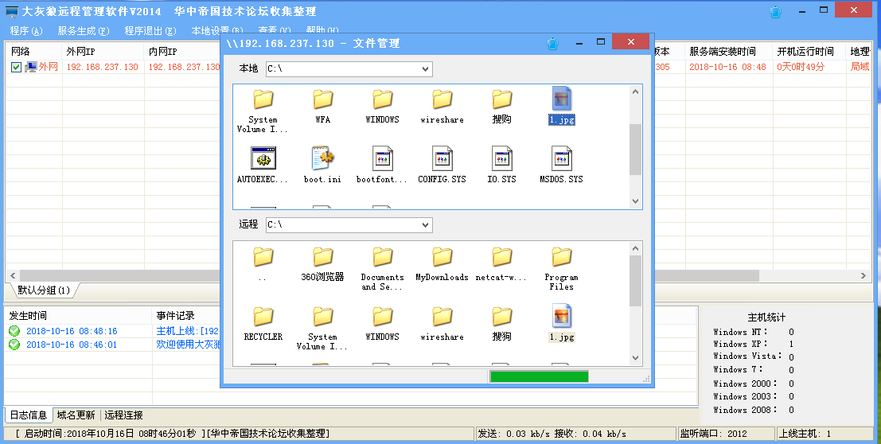Screen dimensions: 881x444
Task: Click uptime 0天0时49分 cell
Action: click(801, 67)
